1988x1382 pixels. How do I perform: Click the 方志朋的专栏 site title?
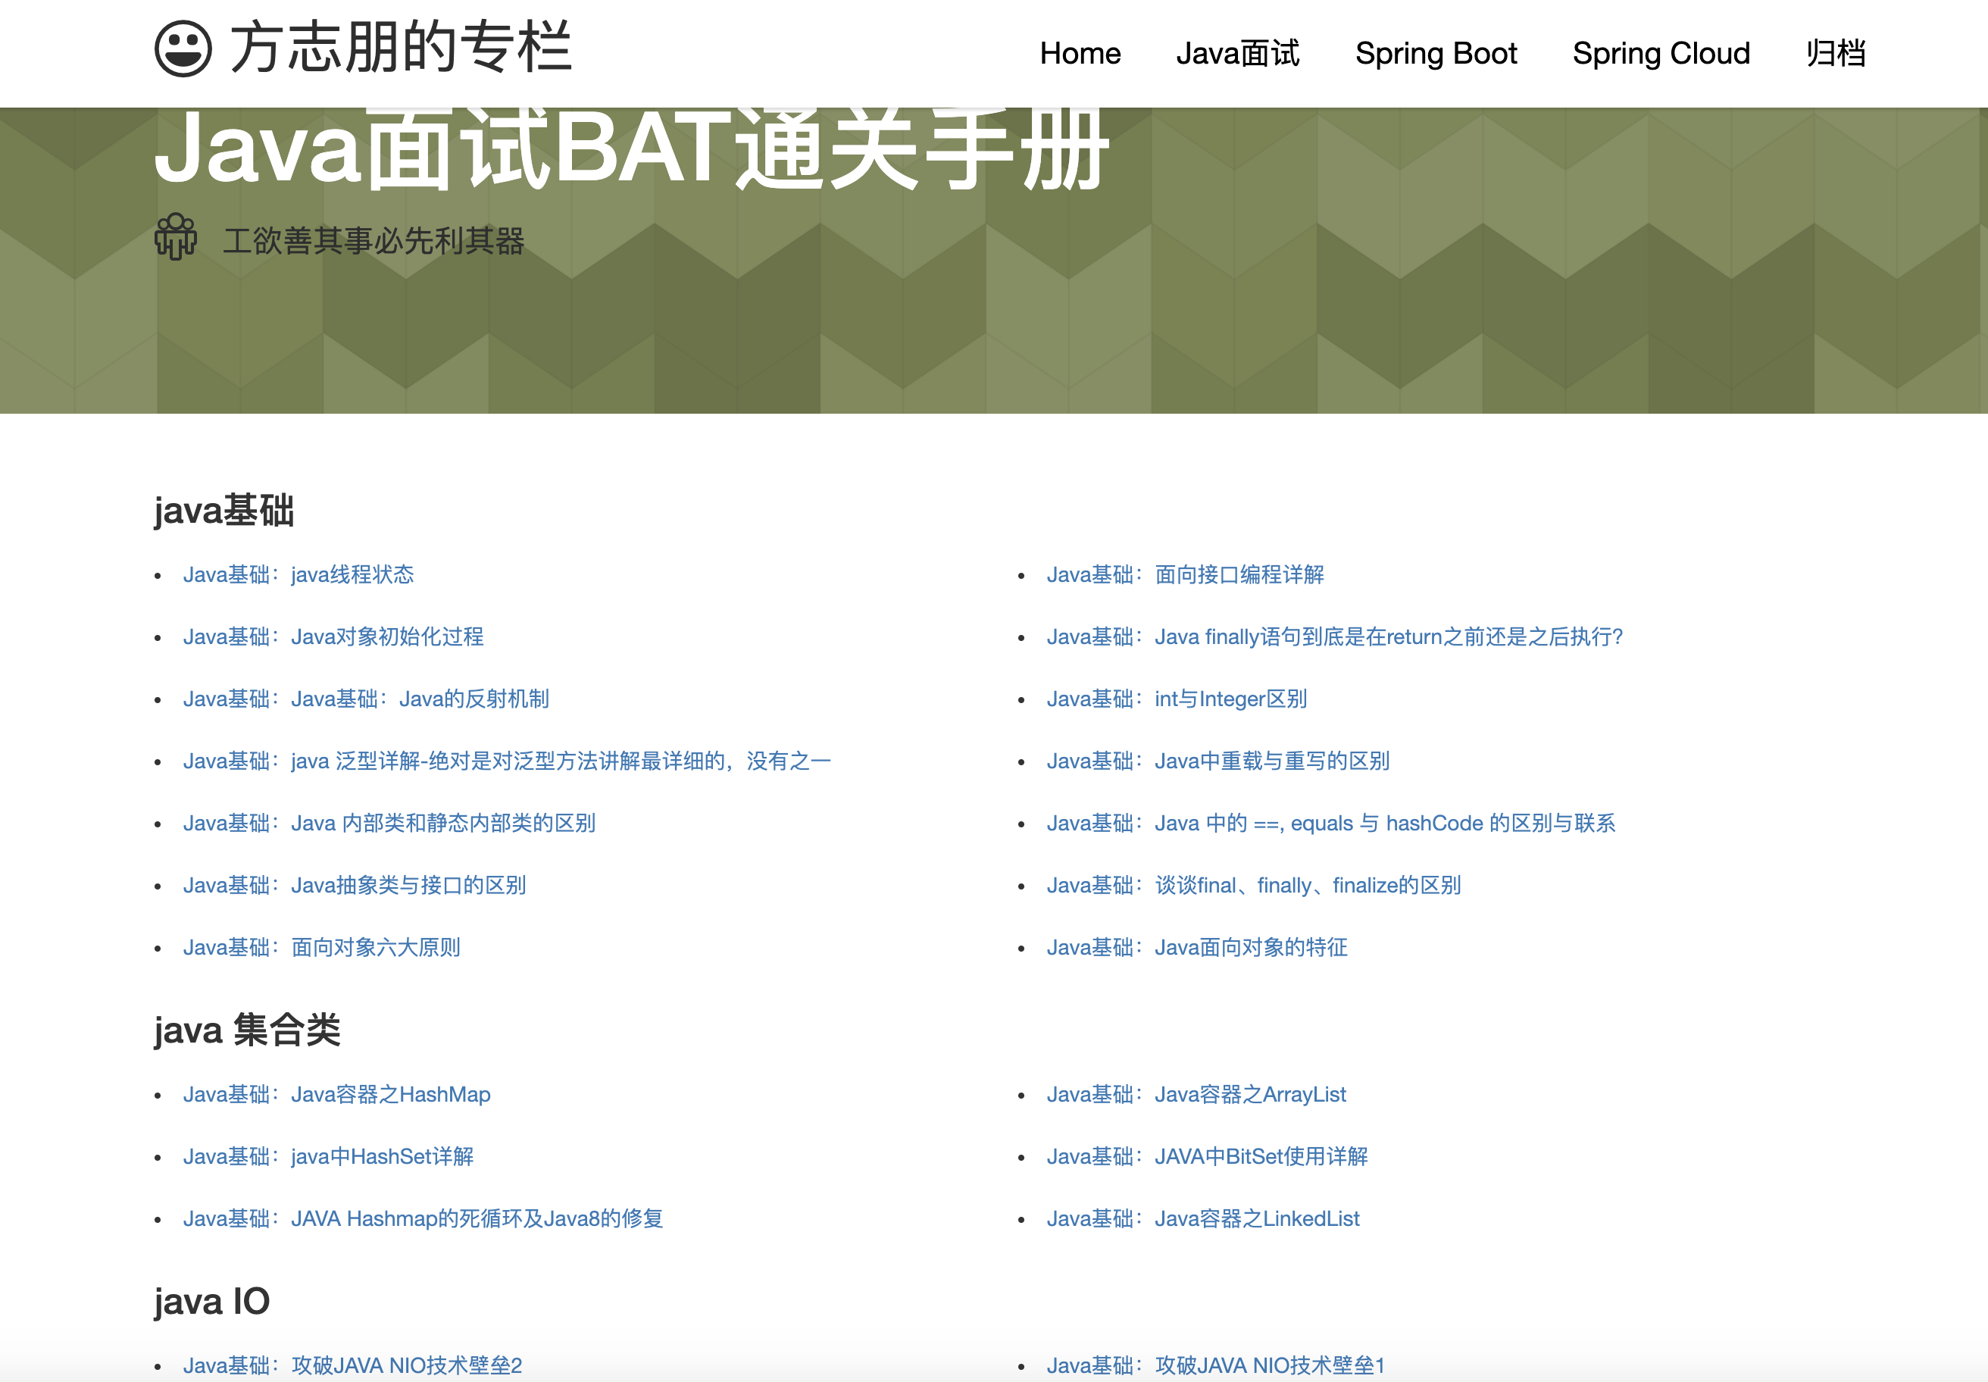pyautogui.click(x=401, y=48)
